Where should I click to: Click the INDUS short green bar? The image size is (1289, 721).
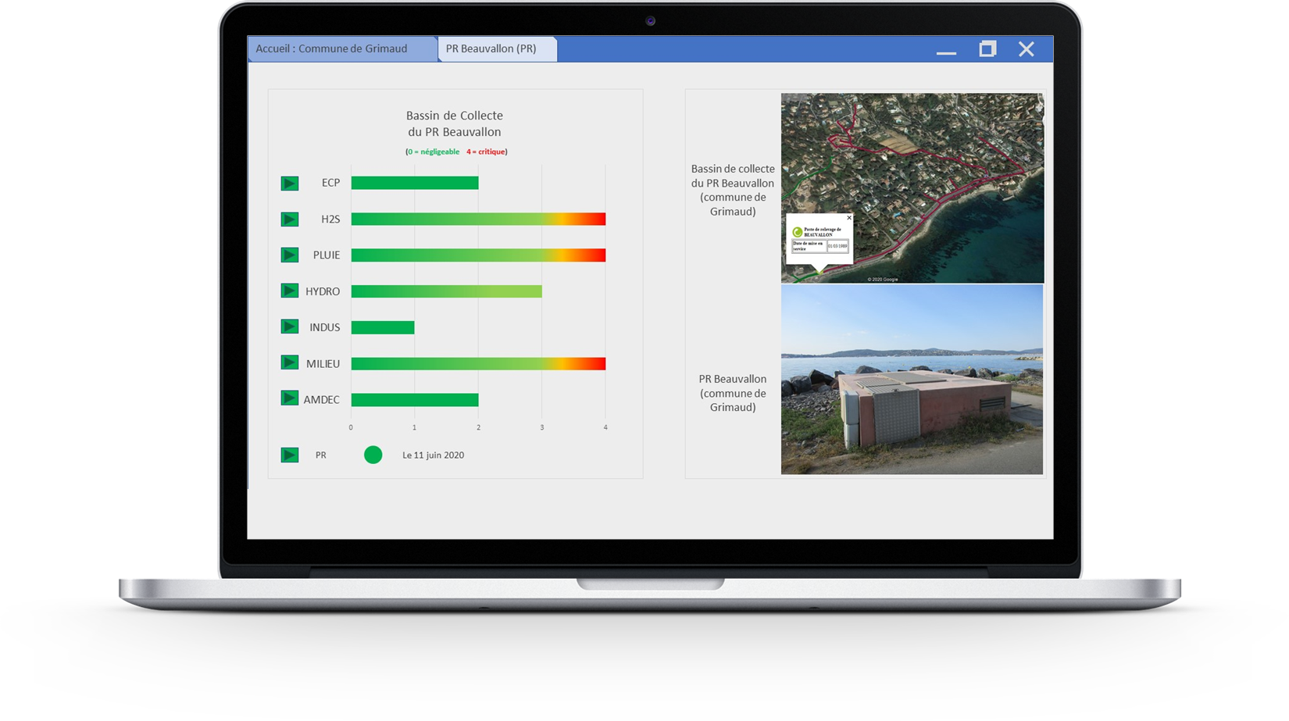pos(383,327)
